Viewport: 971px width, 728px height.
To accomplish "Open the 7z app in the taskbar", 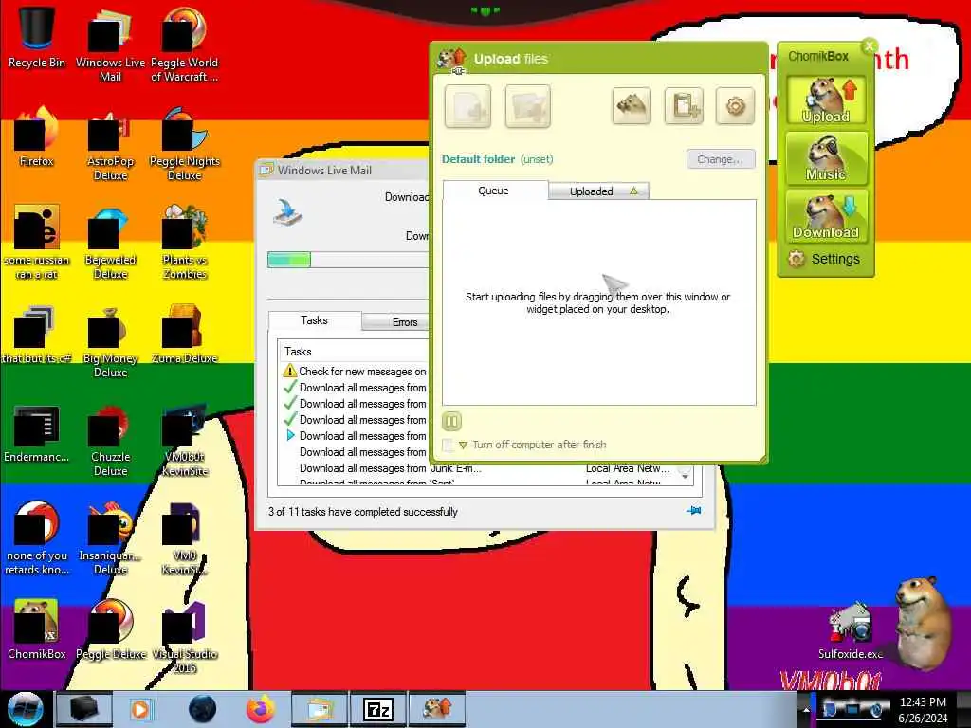I will 377,709.
